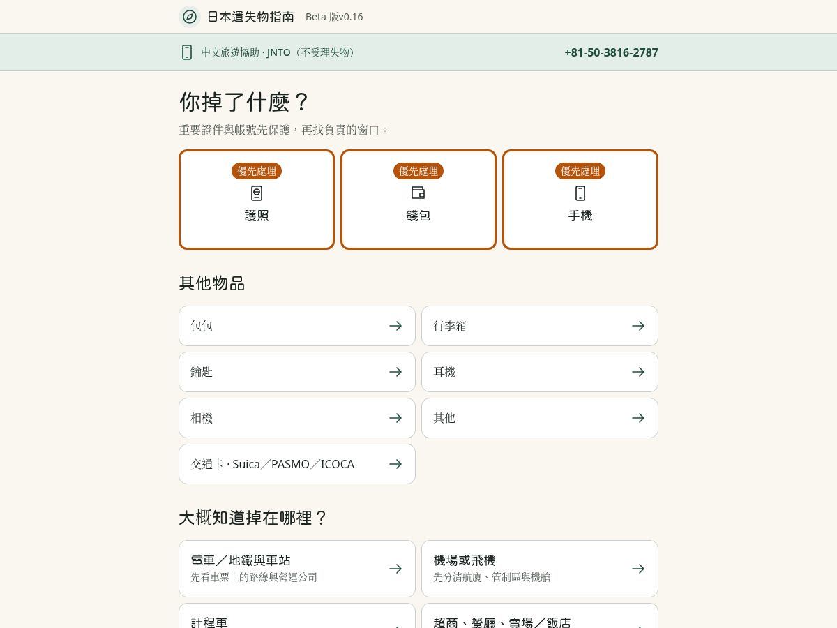Click 中文旅遊協助 · JNTO banner text

279,52
